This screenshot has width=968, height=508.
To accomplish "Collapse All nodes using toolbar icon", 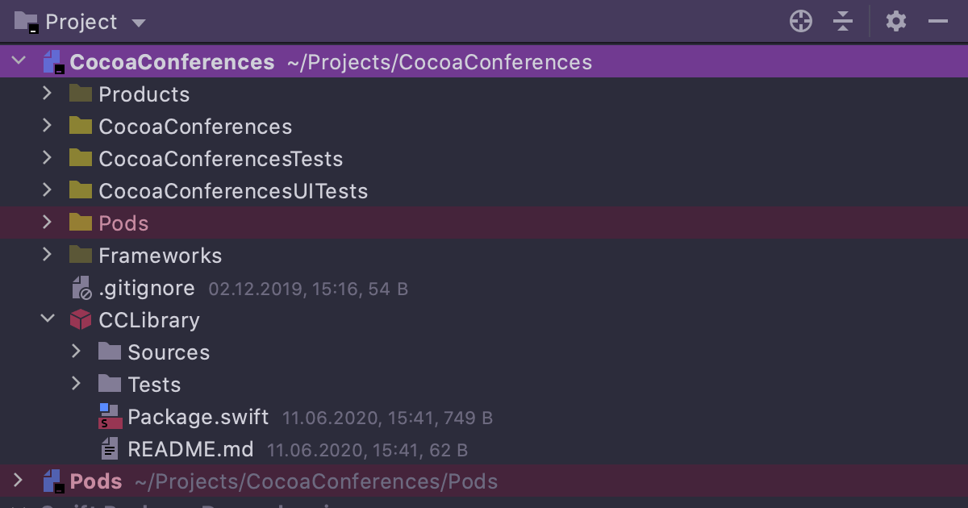I will tap(843, 22).
